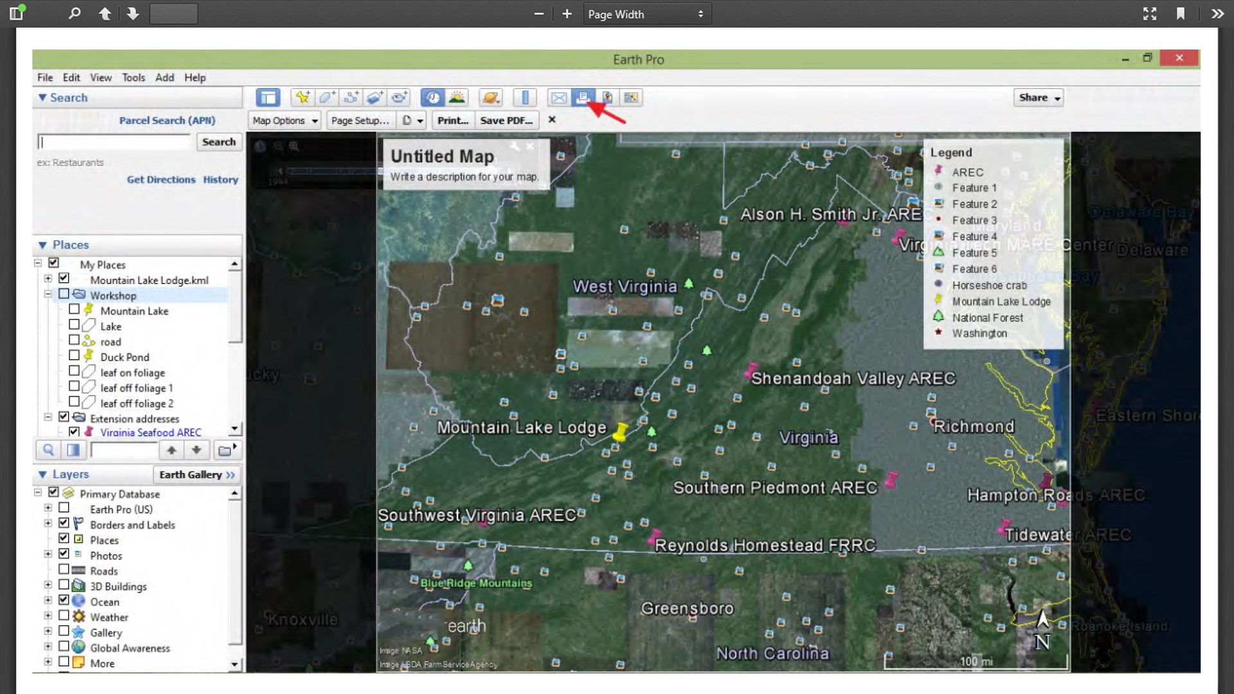Viewport: 1234px width, 694px height.
Task: Toggle the sunlight icon in toolbar
Action: [x=457, y=98]
